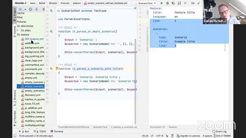Click etalons breadcrumb in navigation bar
The height and width of the screenshot is (138, 246).
(x=77, y=3)
